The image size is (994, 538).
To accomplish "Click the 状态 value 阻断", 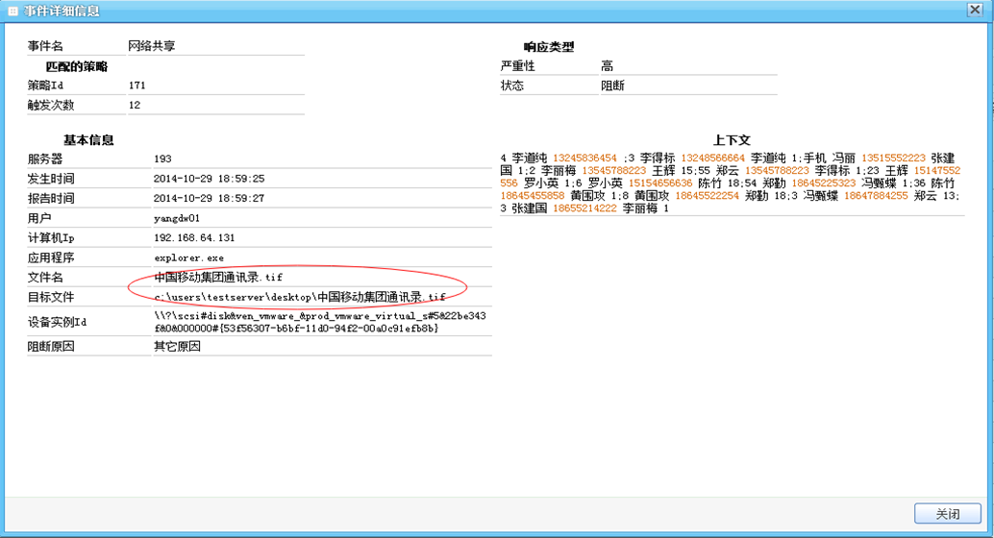I will (613, 86).
